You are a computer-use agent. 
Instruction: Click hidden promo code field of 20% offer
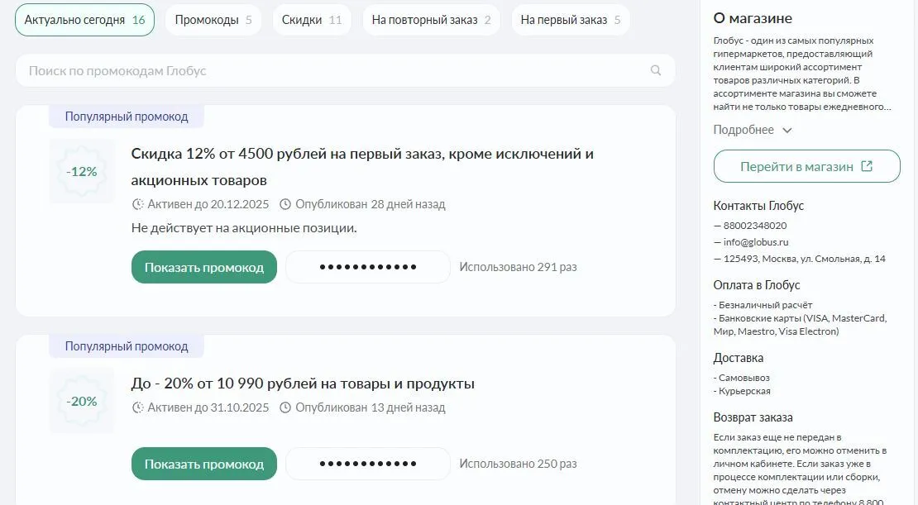(x=368, y=464)
